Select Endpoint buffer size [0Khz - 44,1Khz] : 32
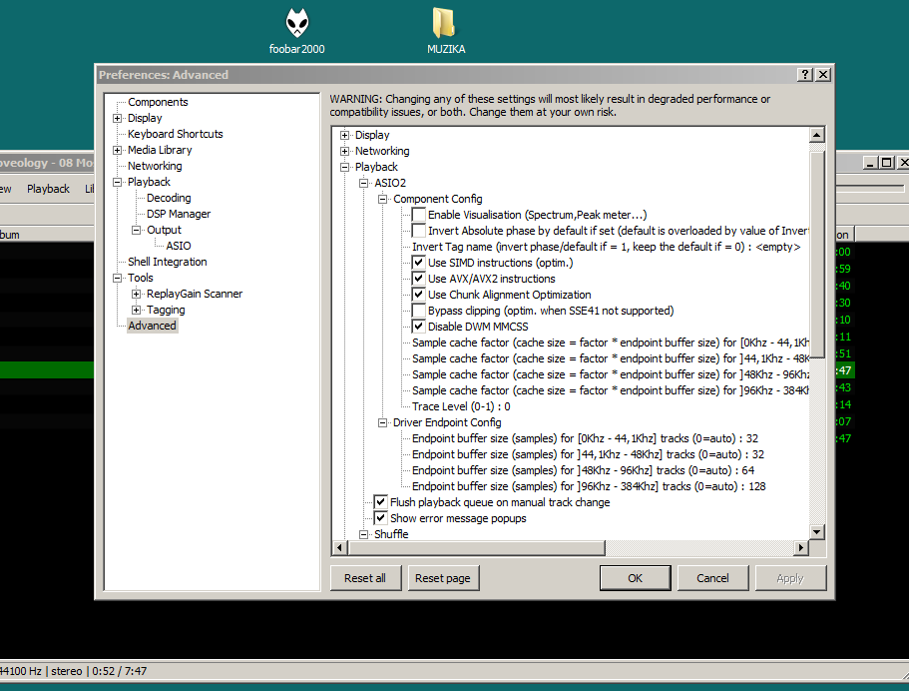This screenshot has height=691, width=909. pos(585,438)
